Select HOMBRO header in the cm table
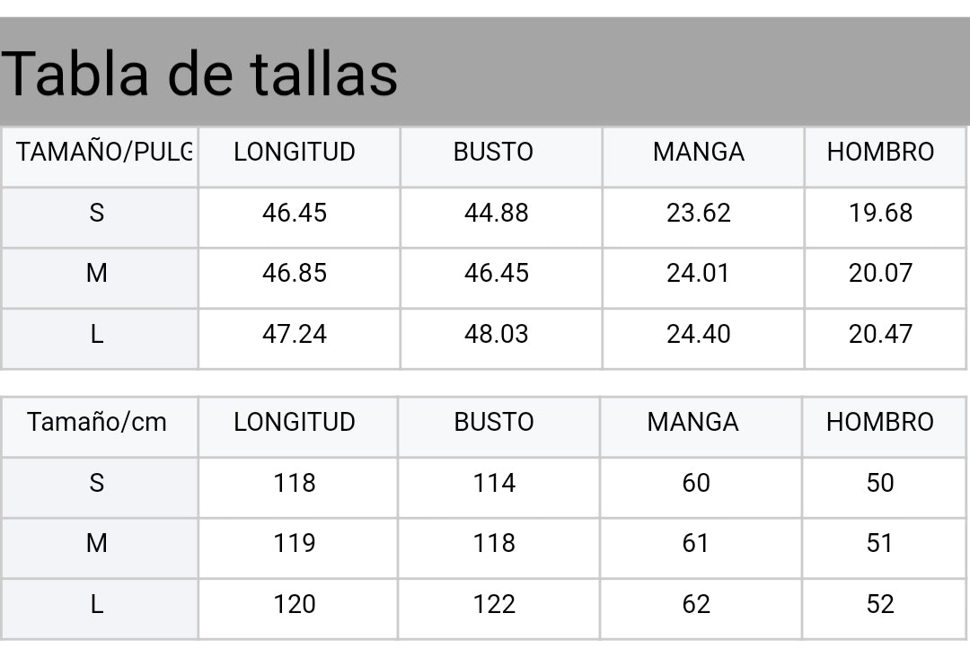The height and width of the screenshot is (657, 970). pyautogui.click(x=880, y=422)
